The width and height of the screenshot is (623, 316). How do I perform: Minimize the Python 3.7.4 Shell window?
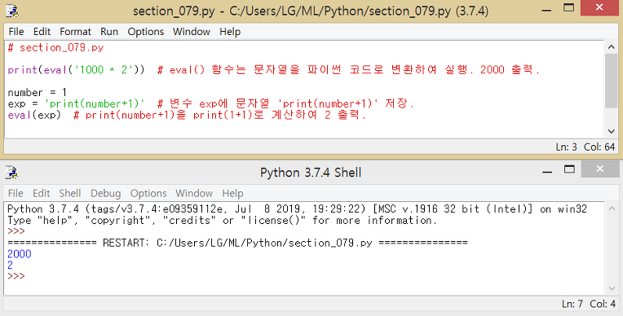547,172
